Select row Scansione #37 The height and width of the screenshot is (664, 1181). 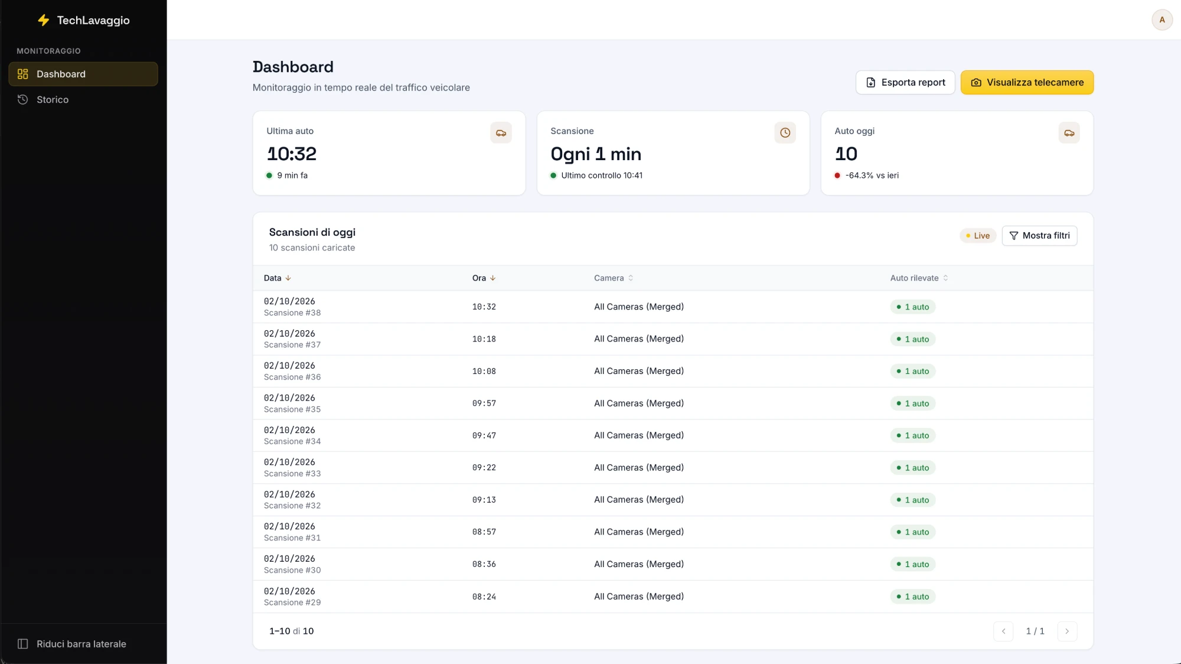tap(673, 339)
